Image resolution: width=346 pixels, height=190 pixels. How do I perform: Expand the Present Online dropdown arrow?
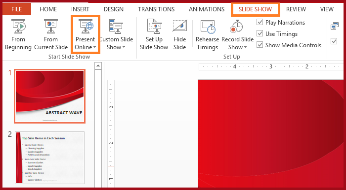pos(95,47)
